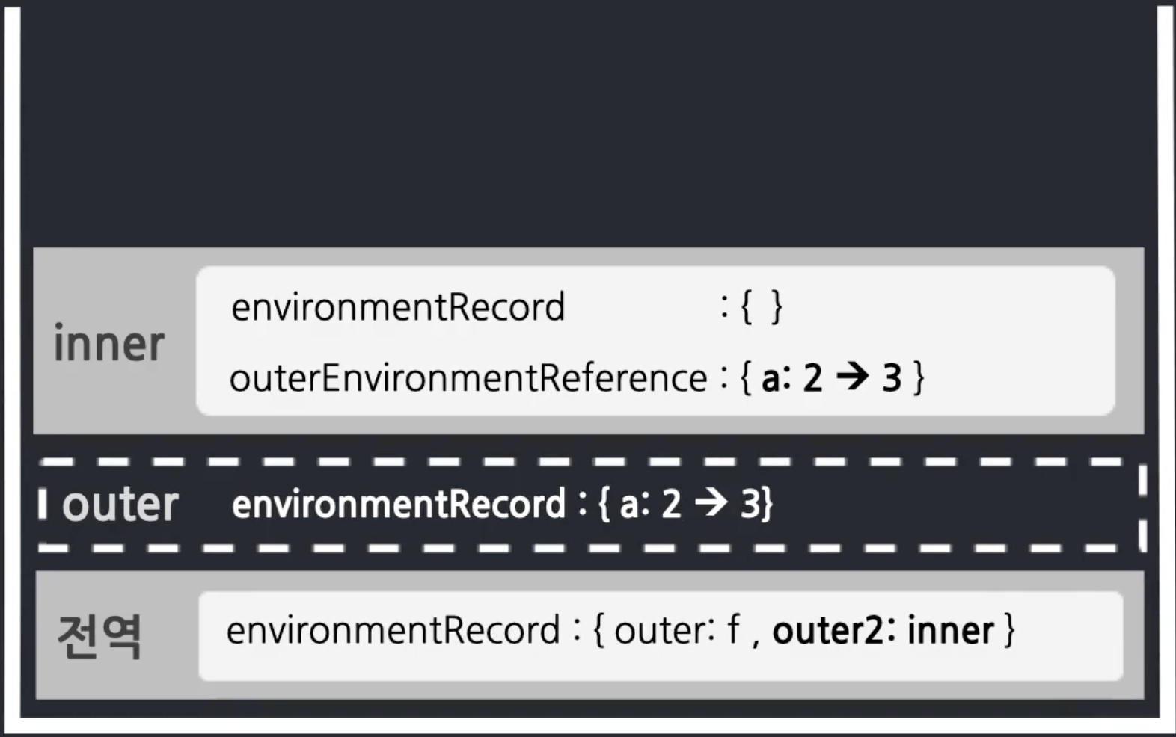Click the bold 'inner' value in global record

(x=951, y=630)
